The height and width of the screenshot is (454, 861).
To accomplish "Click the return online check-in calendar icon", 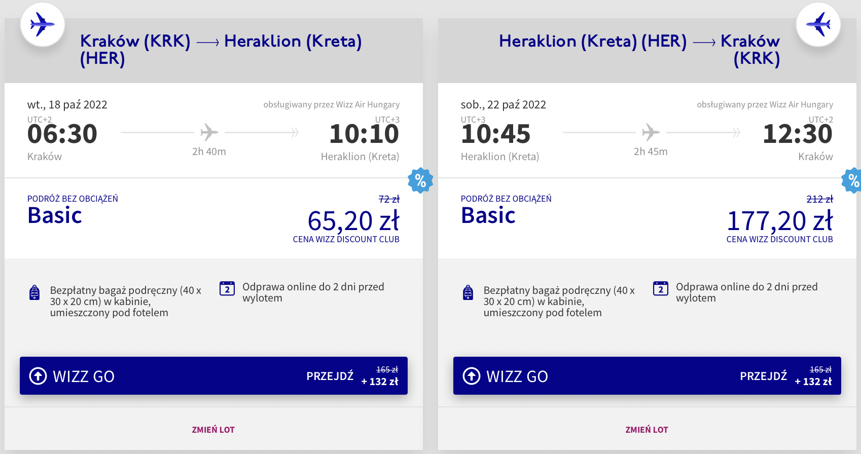I will (x=660, y=288).
